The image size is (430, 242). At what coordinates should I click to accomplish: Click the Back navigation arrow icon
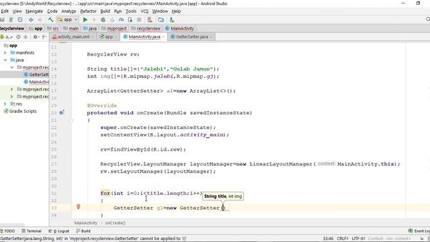click(x=31, y=19)
